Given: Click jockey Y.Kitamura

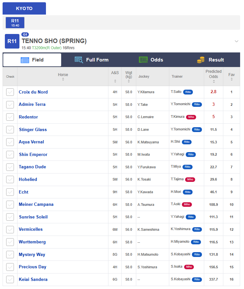Looking at the screenshot, I should point(146,92).
